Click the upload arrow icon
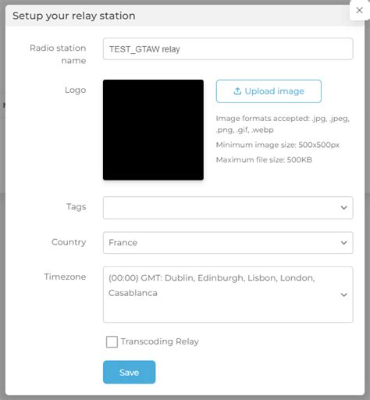This screenshot has width=370, height=400. coord(237,91)
